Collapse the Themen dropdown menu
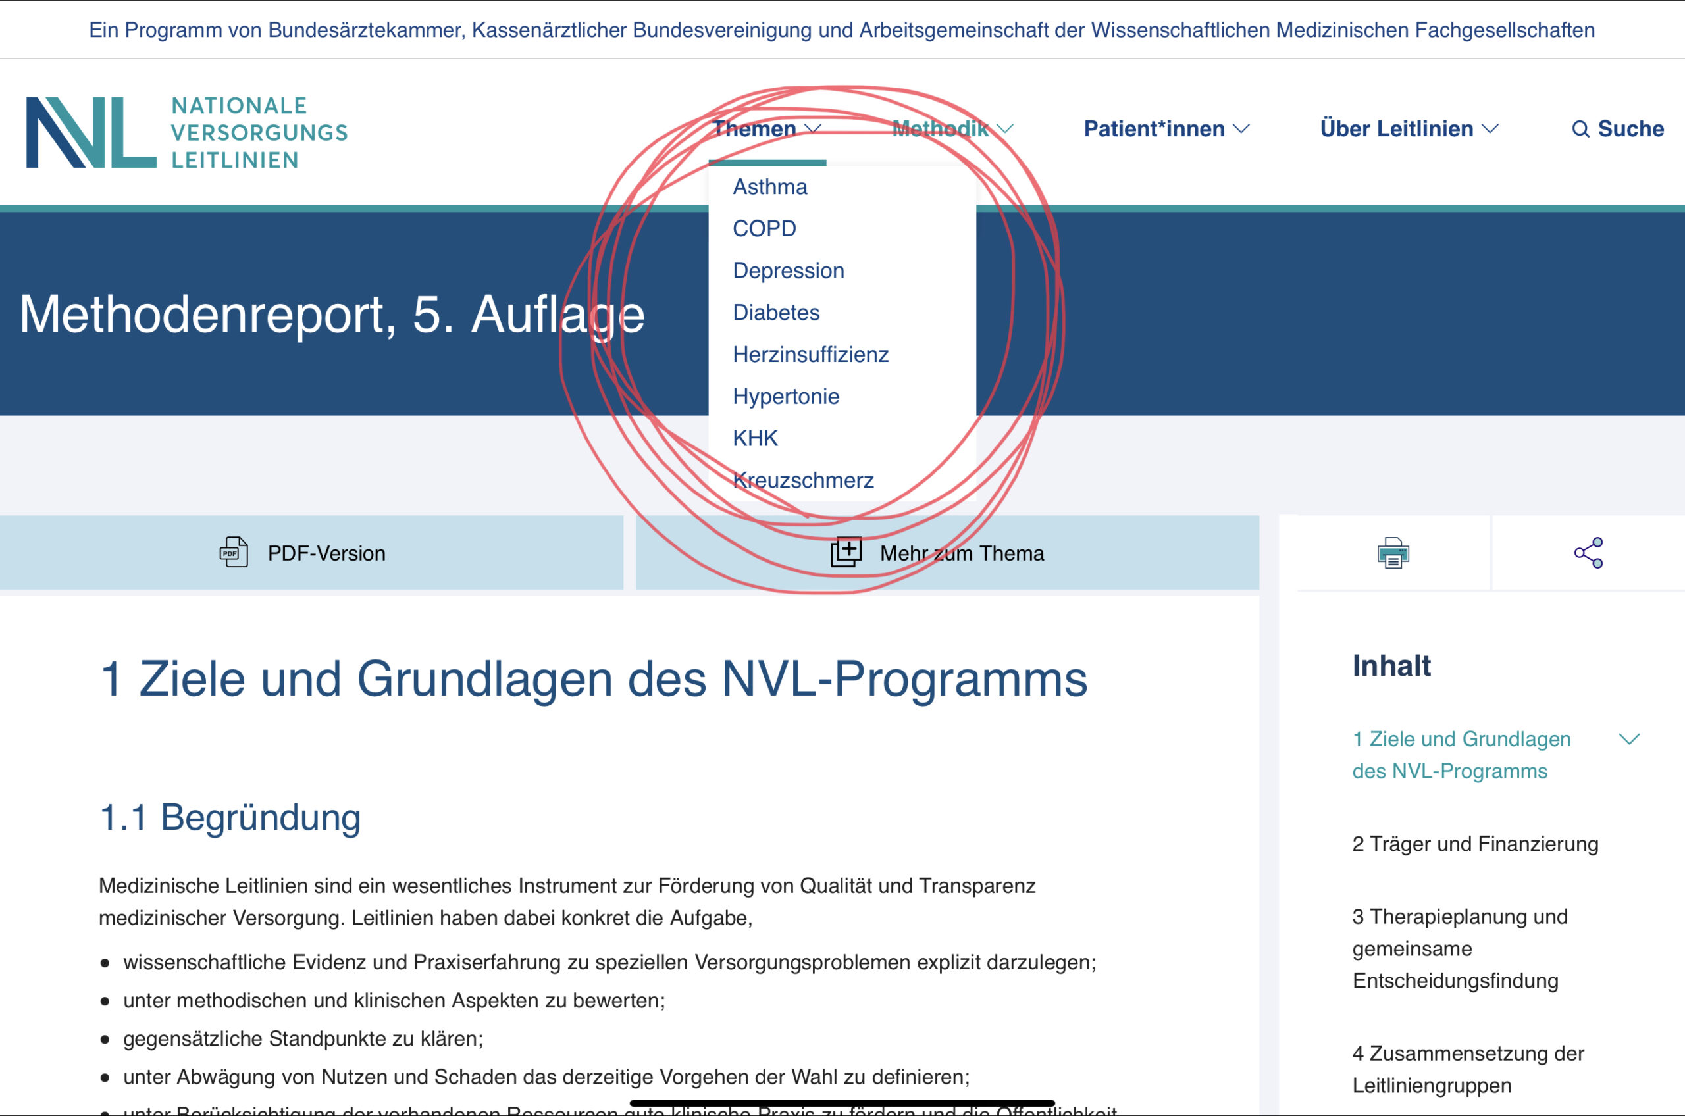Viewport: 1685px width, 1116px height. click(767, 129)
